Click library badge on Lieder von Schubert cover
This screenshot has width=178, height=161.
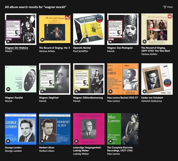[144, 91]
